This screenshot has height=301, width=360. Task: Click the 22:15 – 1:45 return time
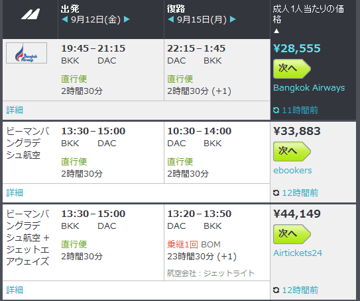196,48
